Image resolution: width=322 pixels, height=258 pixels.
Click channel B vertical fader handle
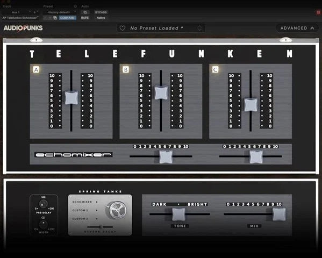pos(161,92)
